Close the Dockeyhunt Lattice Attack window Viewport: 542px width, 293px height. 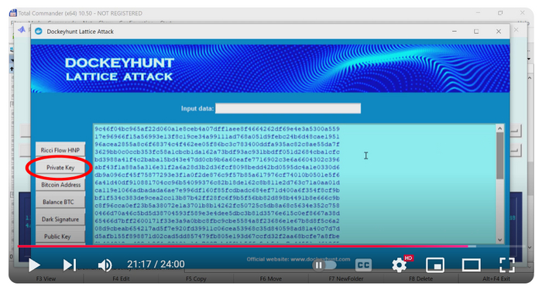[499, 32]
